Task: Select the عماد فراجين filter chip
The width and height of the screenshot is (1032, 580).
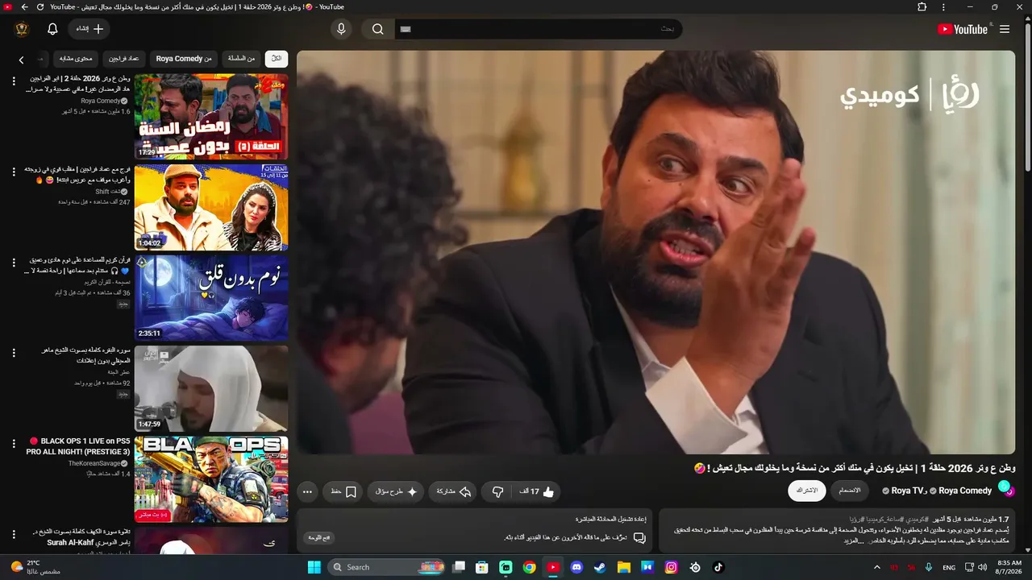Action: [124, 59]
